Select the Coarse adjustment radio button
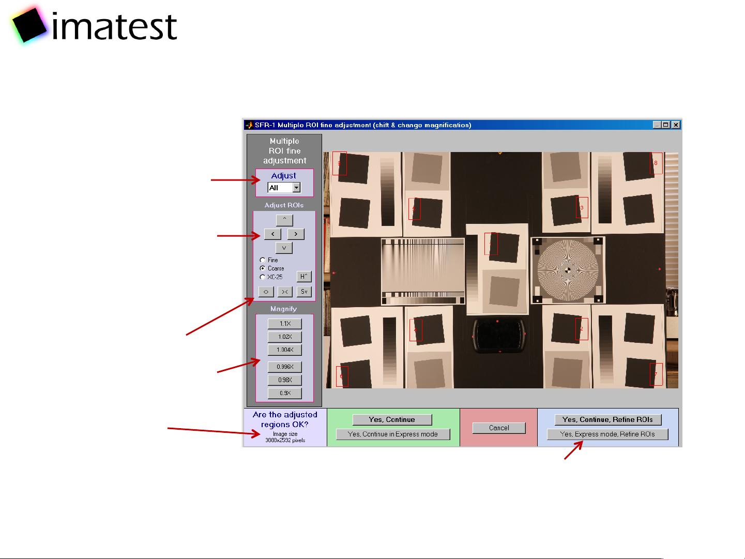The height and width of the screenshot is (559, 745). (x=263, y=268)
